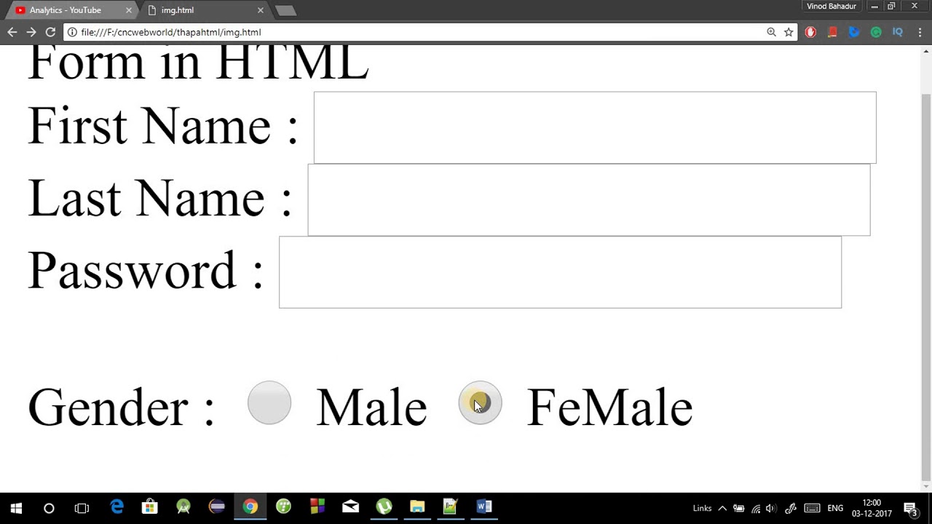
Task: Open the Mail app from taskbar
Action: [x=350, y=507]
